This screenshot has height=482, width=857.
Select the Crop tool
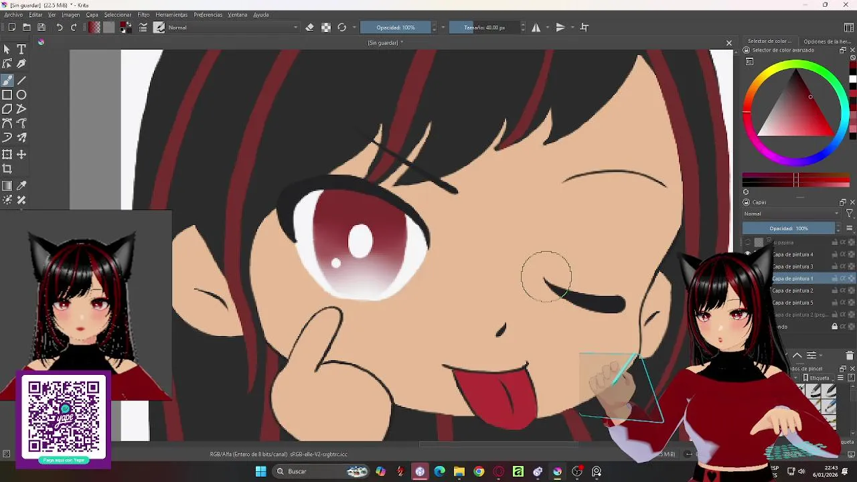click(7, 169)
